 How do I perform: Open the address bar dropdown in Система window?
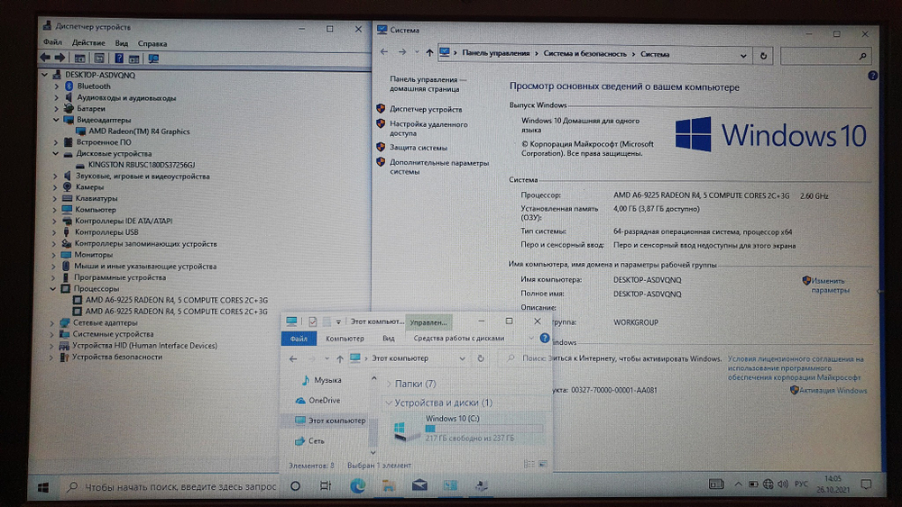(x=743, y=56)
